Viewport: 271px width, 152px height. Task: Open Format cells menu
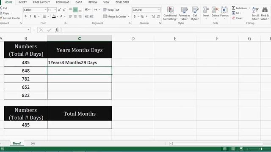tap(224, 13)
